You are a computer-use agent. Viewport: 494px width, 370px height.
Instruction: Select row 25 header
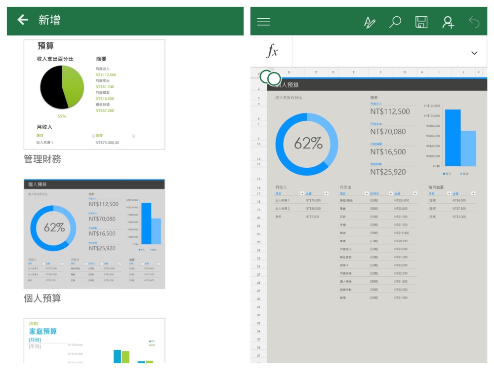coord(258,258)
